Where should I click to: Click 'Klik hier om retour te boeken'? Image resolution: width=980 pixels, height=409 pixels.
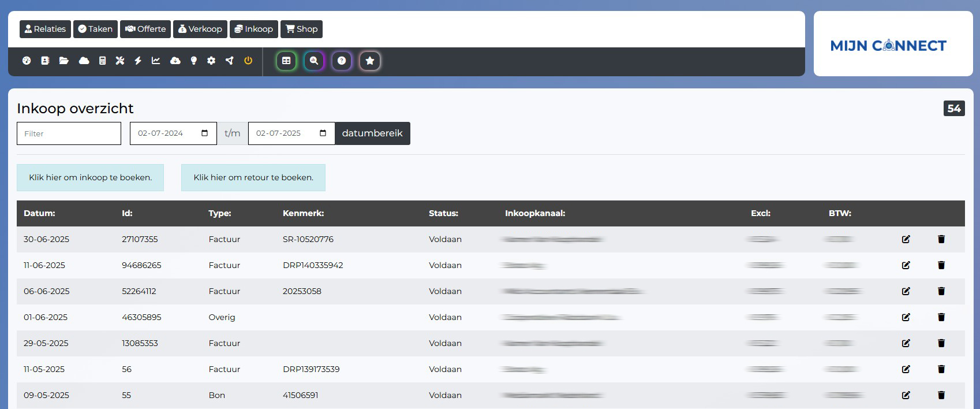253,177
